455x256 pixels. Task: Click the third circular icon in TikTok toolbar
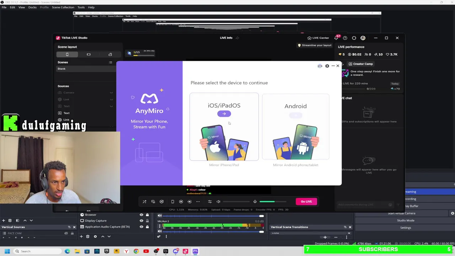point(161,202)
